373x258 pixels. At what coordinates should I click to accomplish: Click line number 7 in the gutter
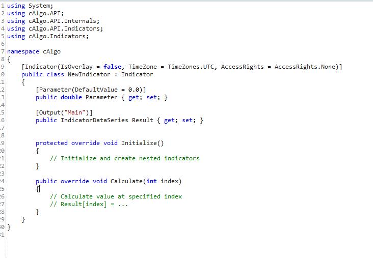point(3,51)
